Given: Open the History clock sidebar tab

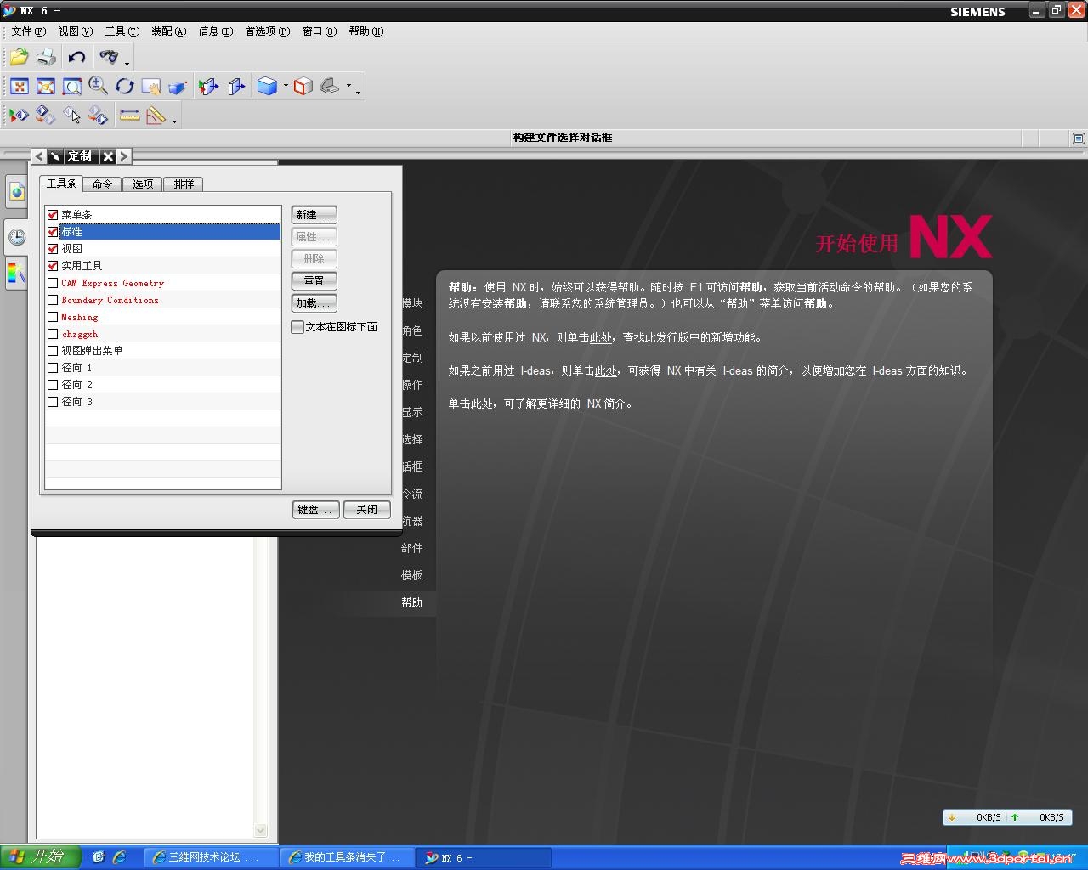Looking at the screenshot, I should (x=17, y=237).
